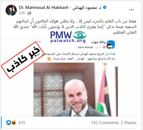
Task: Open the 142 Comments link
Action: [x=105, y=123]
